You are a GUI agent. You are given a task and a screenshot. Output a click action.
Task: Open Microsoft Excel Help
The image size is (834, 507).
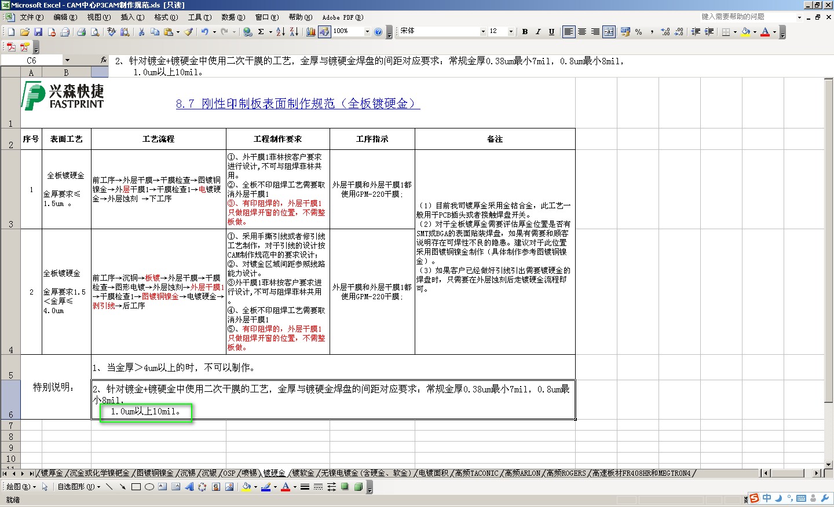pos(378,32)
